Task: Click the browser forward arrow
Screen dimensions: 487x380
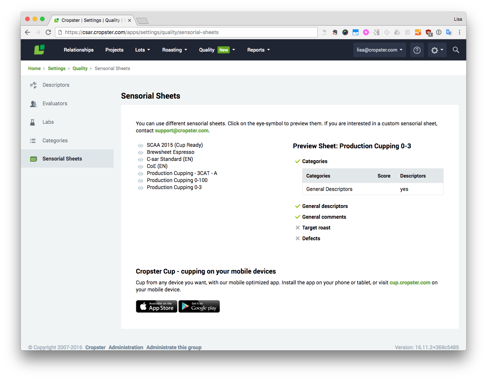Action: (x=38, y=32)
